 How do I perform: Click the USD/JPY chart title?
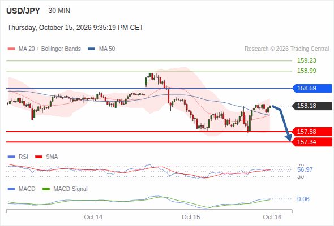click(x=23, y=11)
